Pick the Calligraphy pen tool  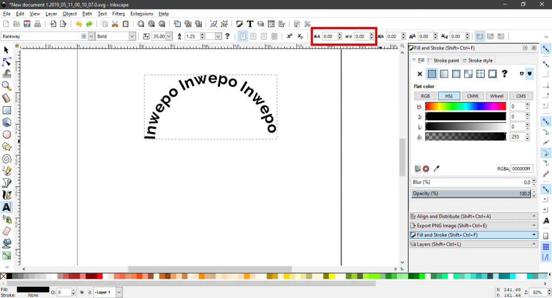7,195
